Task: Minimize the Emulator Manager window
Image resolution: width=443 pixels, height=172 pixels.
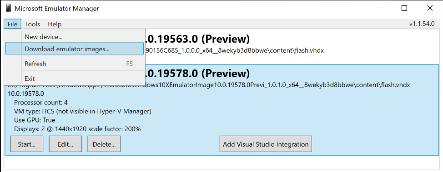Action: (379, 8)
